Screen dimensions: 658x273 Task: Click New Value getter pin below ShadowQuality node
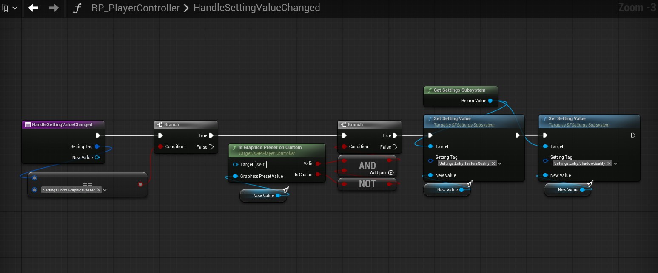coord(582,190)
